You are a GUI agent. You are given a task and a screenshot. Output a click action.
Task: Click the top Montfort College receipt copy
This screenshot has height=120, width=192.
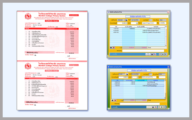point(52,35)
